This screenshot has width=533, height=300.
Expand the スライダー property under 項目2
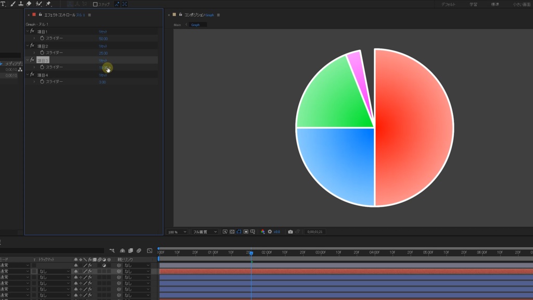pos(34,53)
